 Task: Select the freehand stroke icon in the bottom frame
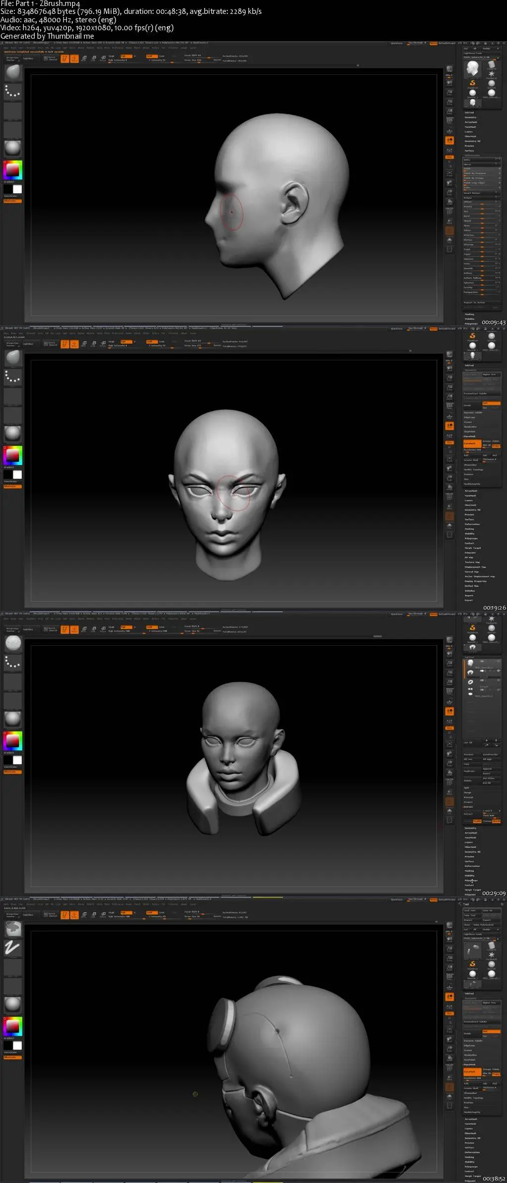click(x=13, y=949)
